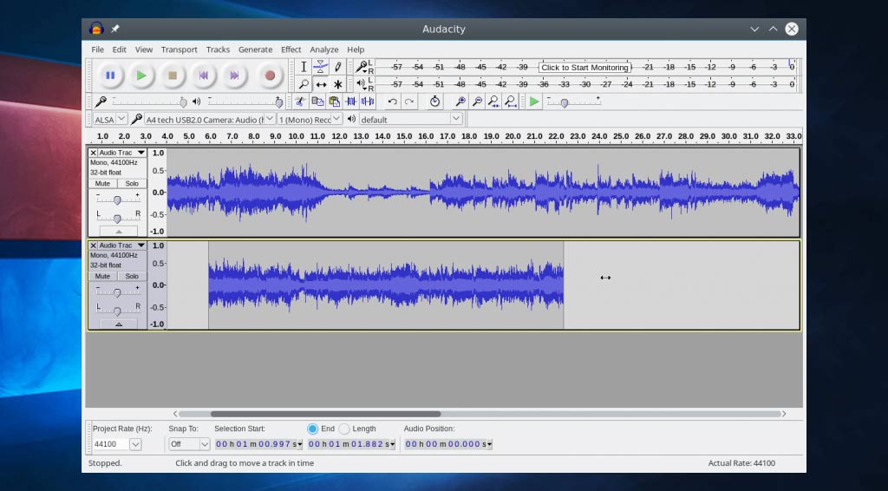
Task: Open the Effect menu
Action: pos(291,49)
